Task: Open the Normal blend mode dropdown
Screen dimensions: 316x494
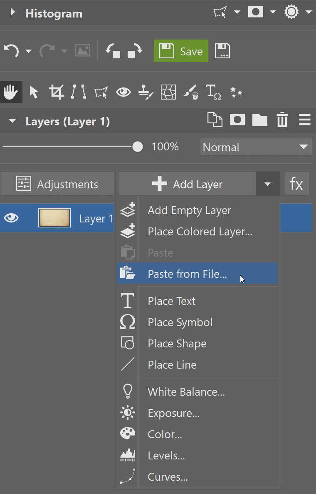Action: (256, 147)
